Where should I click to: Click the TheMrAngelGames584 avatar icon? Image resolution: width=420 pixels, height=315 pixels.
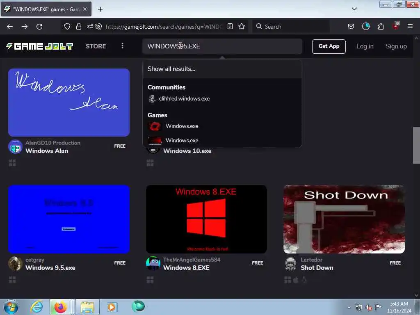click(x=153, y=264)
